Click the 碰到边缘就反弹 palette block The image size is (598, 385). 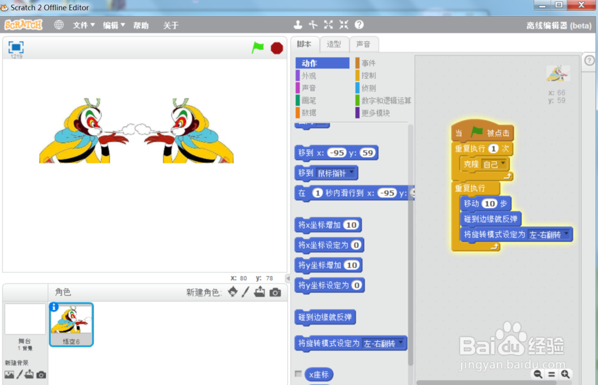tap(325, 317)
